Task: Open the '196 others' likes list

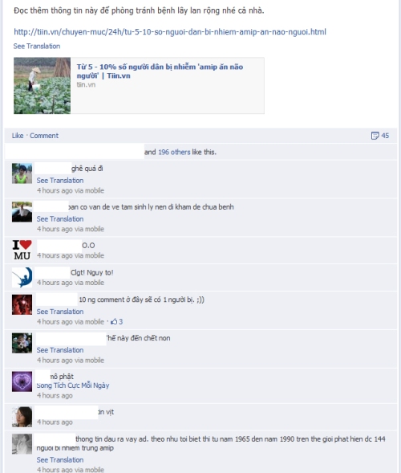Action: [x=174, y=152]
